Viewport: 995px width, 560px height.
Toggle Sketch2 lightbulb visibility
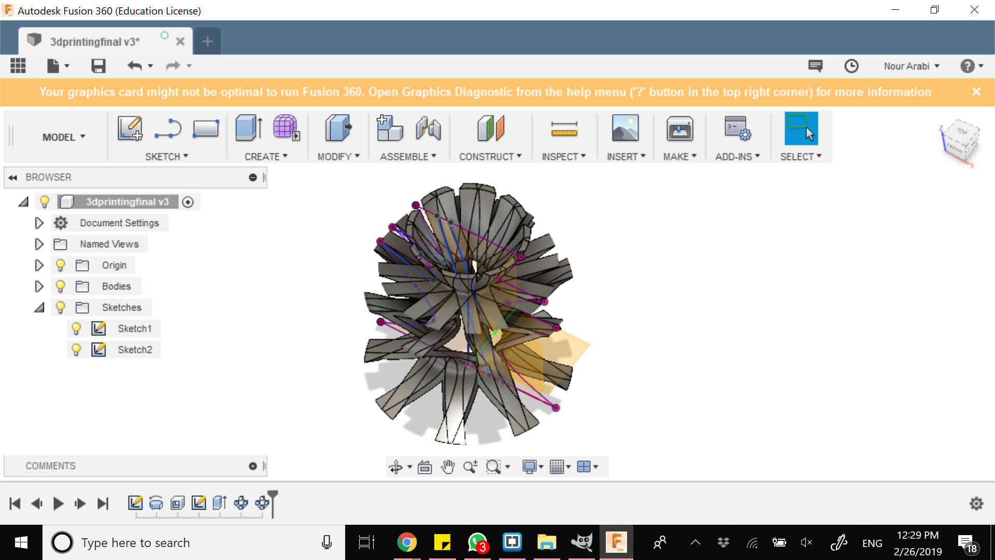coord(76,349)
